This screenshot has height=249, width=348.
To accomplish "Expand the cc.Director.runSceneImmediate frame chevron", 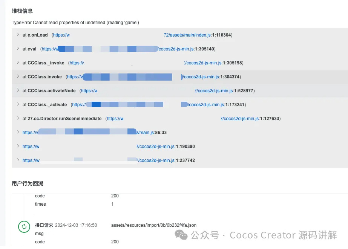I will coord(18,118).
